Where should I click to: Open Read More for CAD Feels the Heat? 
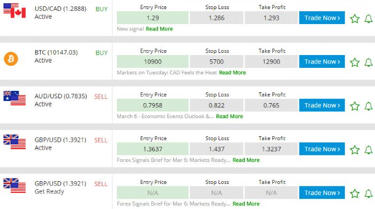pos(232,73)
